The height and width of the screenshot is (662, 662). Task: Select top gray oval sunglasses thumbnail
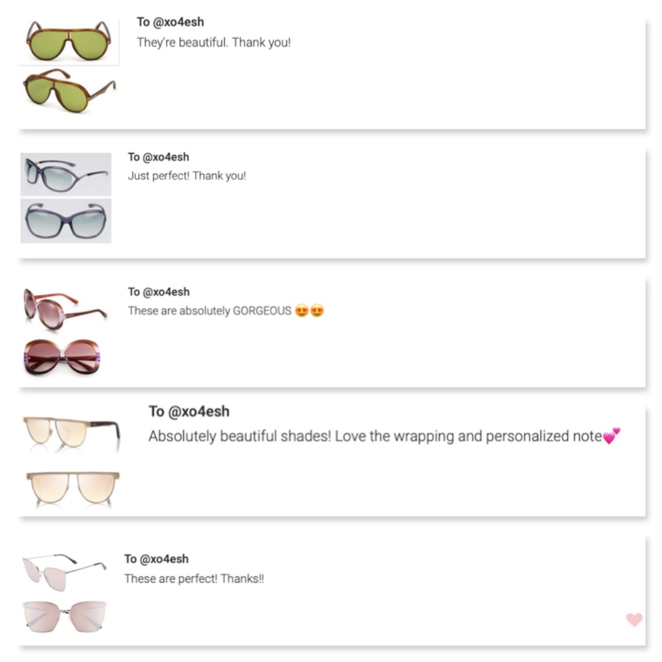(x=66, y=174)
